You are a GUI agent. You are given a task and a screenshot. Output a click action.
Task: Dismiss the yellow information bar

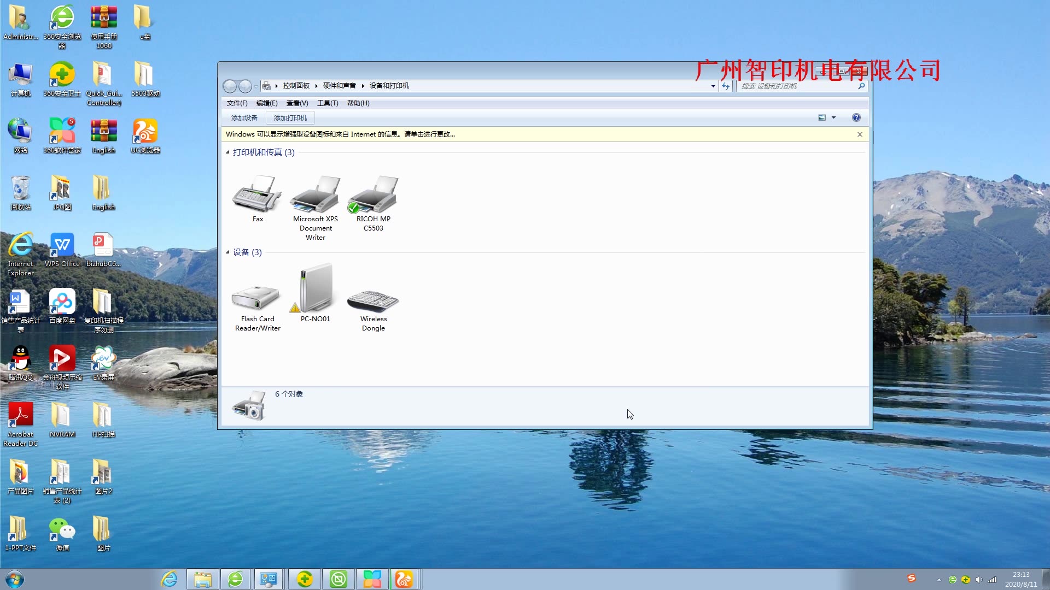coord(860,134)
